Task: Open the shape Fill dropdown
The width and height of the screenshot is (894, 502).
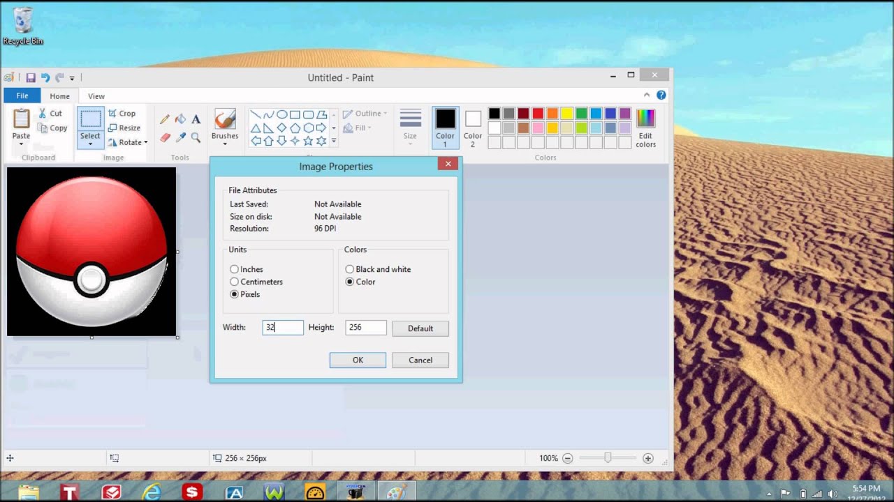Action: point(358,128)
